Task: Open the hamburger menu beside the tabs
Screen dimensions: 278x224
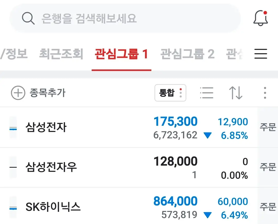Action: click(x=261, y=53)
